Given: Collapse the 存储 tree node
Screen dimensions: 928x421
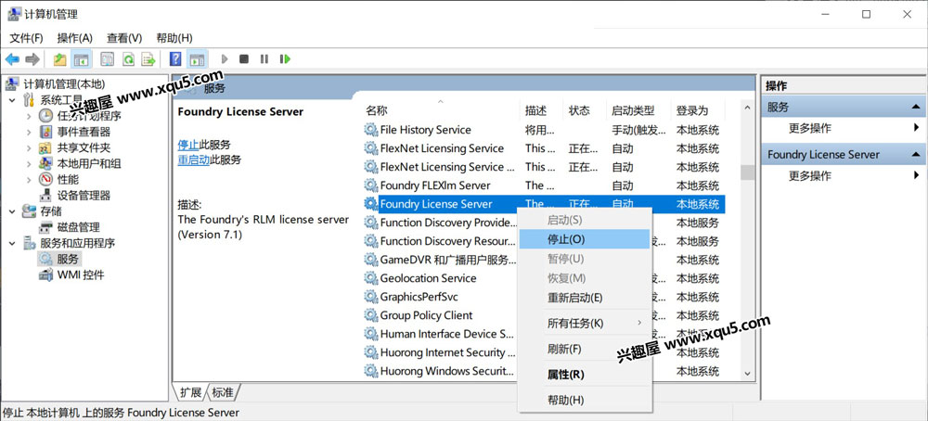Looking at the screenshot, I should point(12,211).
